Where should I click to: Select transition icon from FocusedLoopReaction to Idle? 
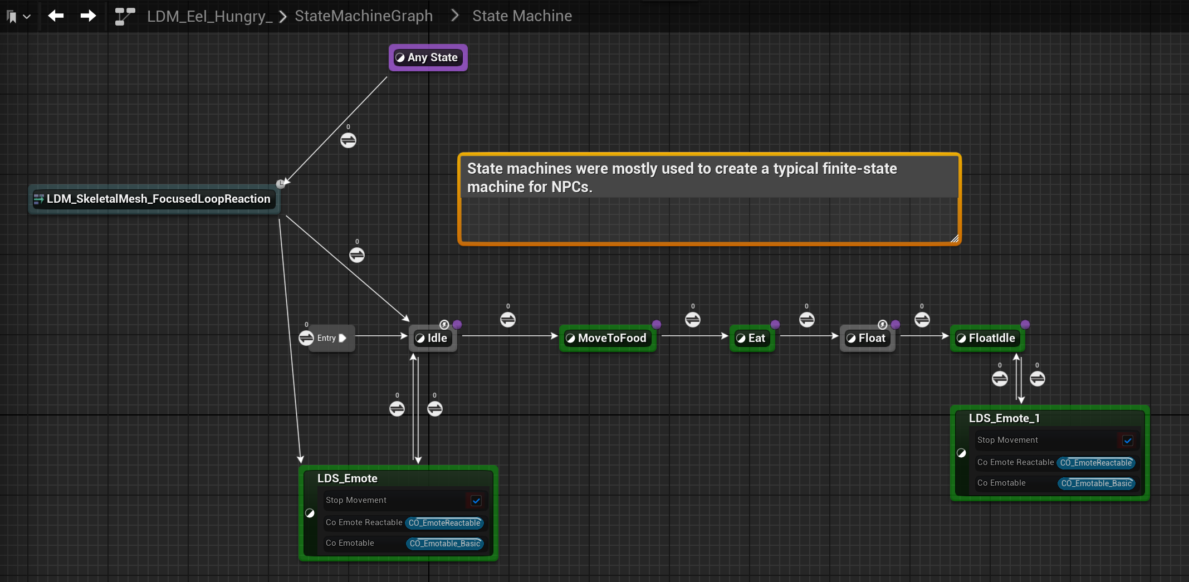click(357, 255)
